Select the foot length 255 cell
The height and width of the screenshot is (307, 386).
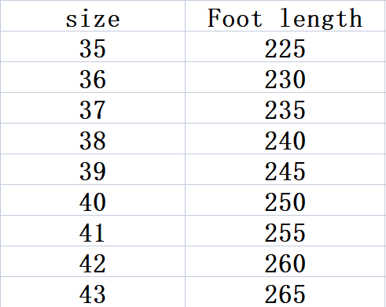[285, 231]
